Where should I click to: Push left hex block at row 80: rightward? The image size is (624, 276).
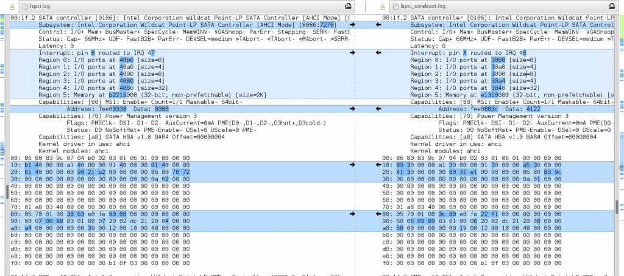[352, 213]
